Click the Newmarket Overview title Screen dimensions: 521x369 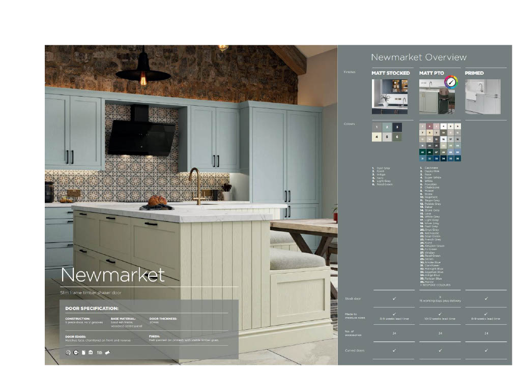click(x=418, y=57)
